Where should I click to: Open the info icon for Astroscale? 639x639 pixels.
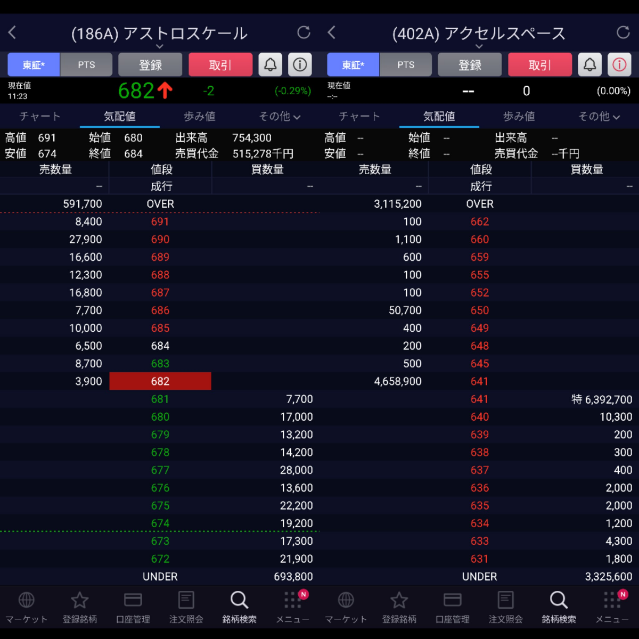(300, 65)
